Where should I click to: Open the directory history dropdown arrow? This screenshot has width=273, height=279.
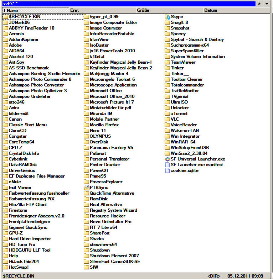267,4
